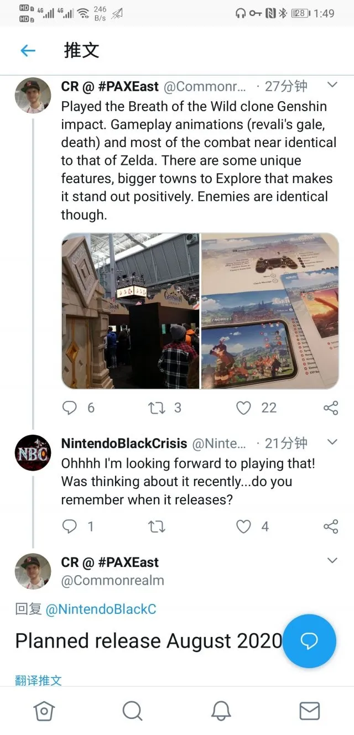Image resolution: width=354 pixels, height=735 pixels.
Task: Like NintendoBlackCrisis's tweet
Action: point(244,526)
